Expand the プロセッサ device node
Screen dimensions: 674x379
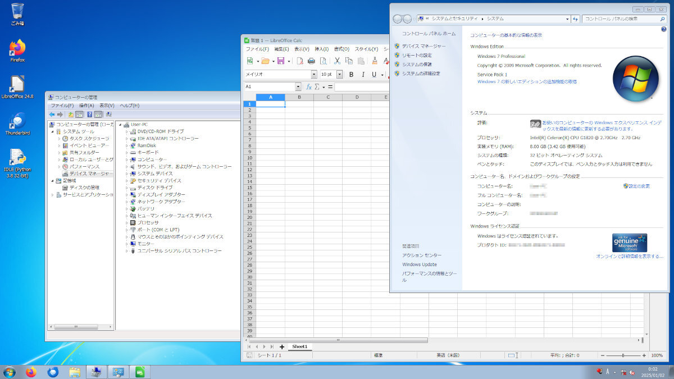pos(127,222)
